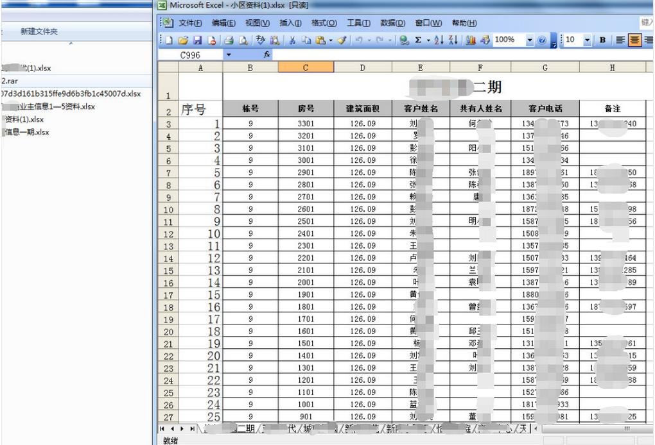Expand the Name Box dropdown arrow
655x445 pixels.
(x=228, y=55)
